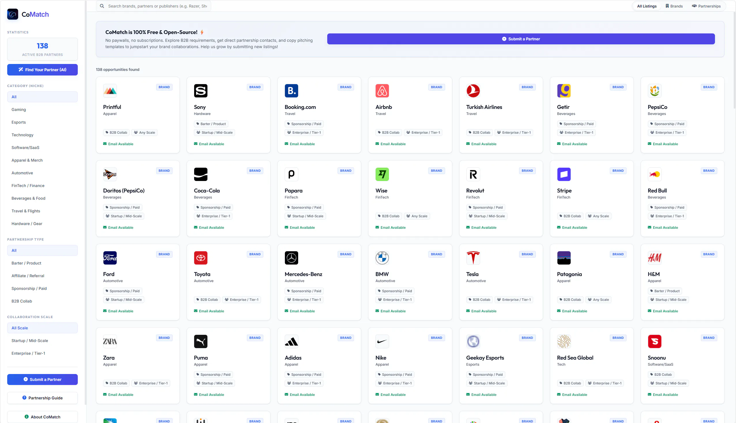Filter by Hardware / Gear
The width and height of the screenshot is (736, 423).
point(42,224)
